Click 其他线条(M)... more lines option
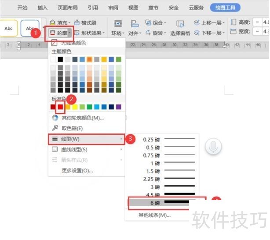The image size is (270, 240). [x=154, y=215]
